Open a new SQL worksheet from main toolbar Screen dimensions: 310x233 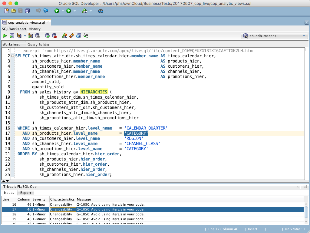click(85, 11)
